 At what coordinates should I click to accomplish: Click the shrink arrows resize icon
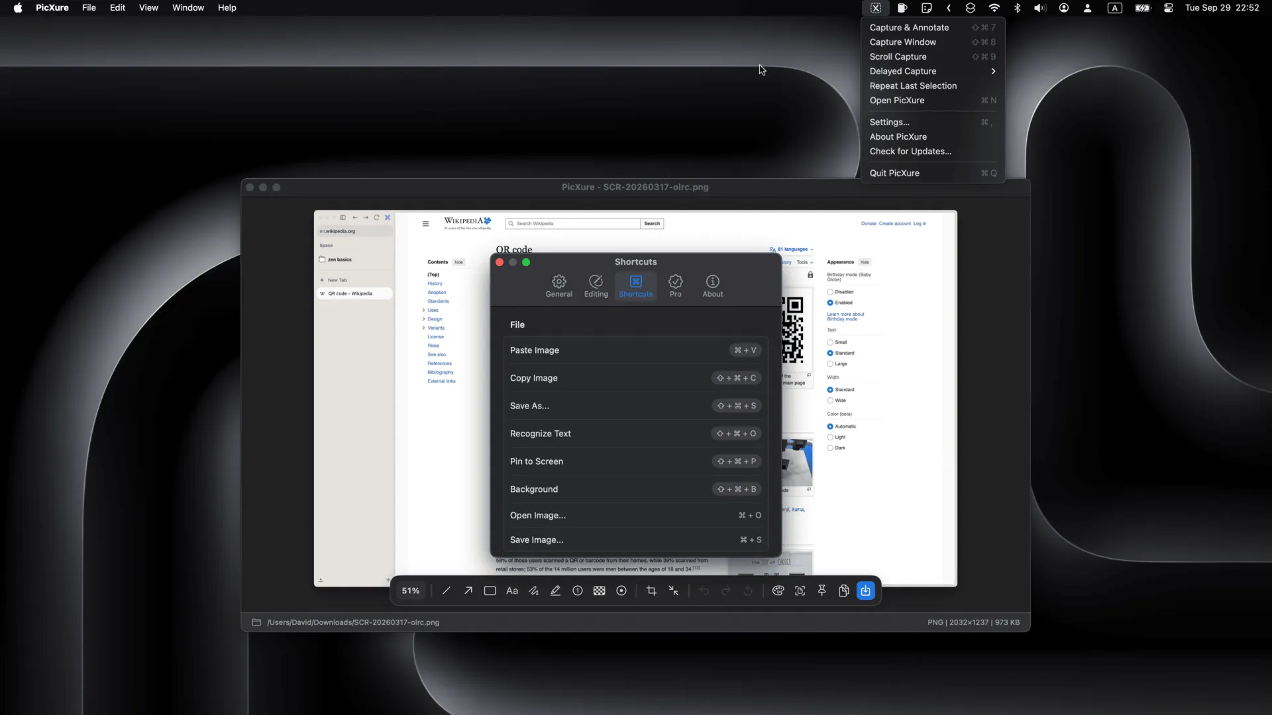coord(674,591)
